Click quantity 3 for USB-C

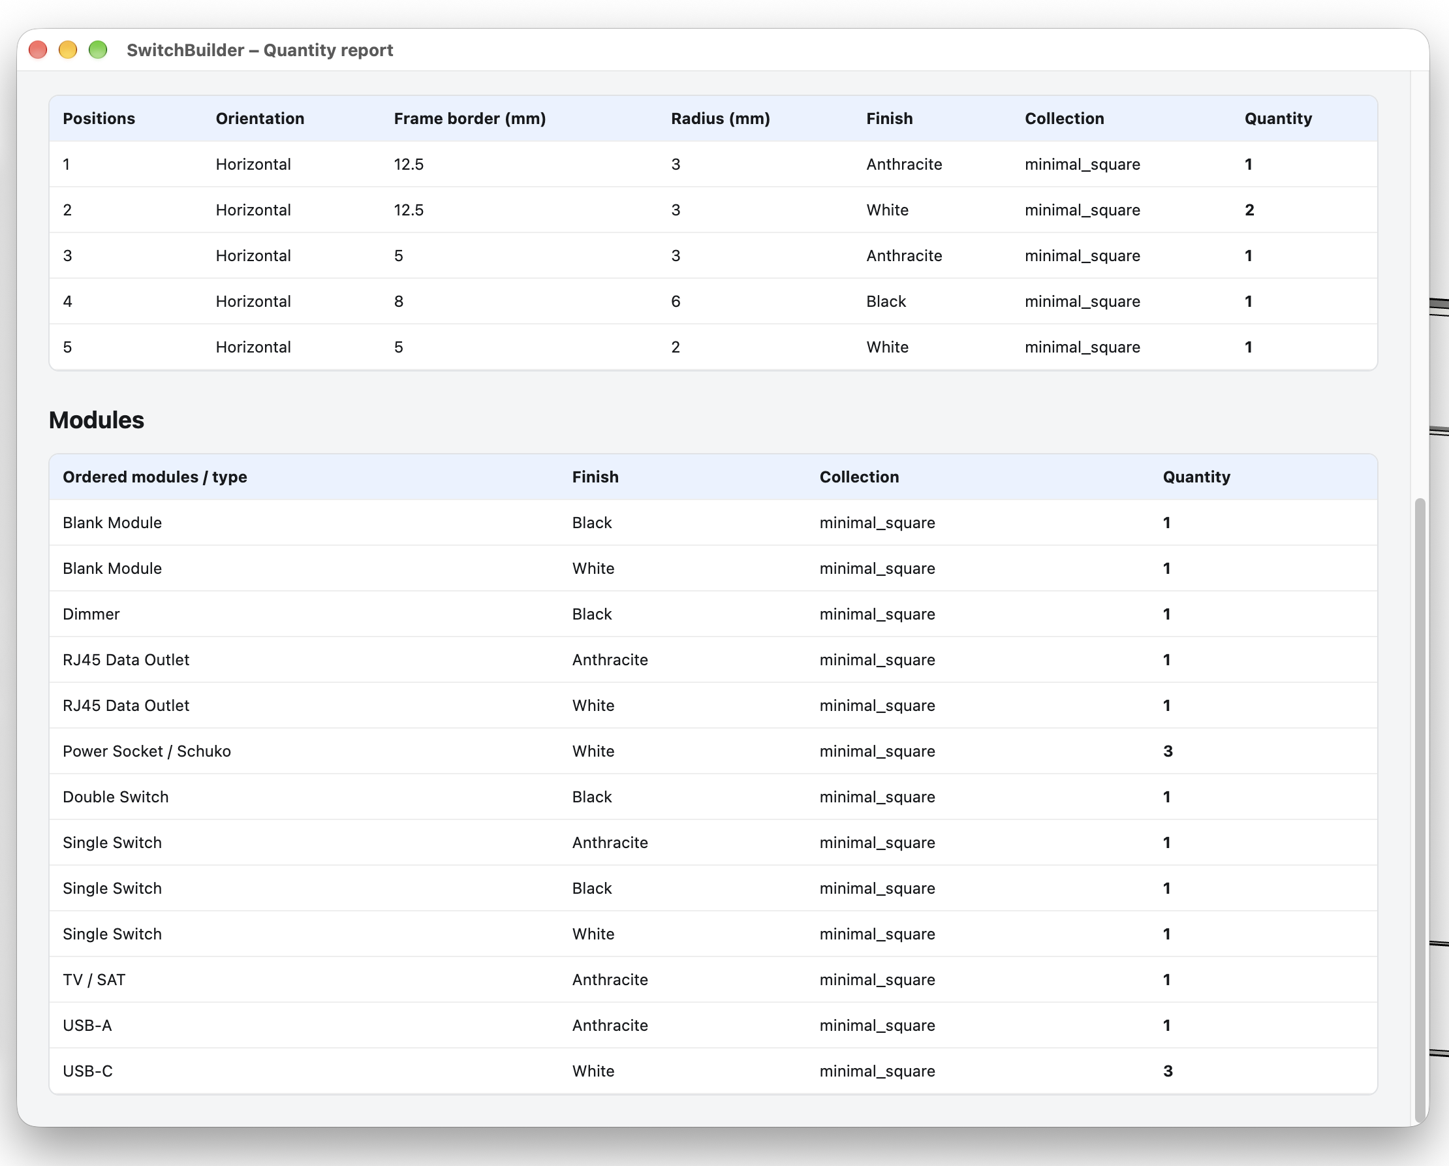[1168, 1071]
